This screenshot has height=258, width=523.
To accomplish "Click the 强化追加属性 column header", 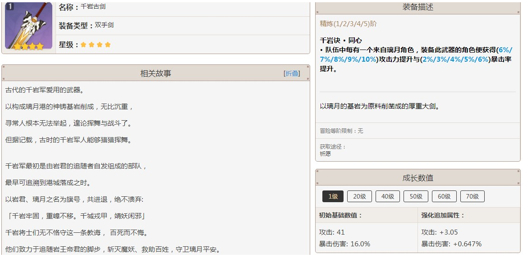I will pyautogui.click(x=443, y=215).
